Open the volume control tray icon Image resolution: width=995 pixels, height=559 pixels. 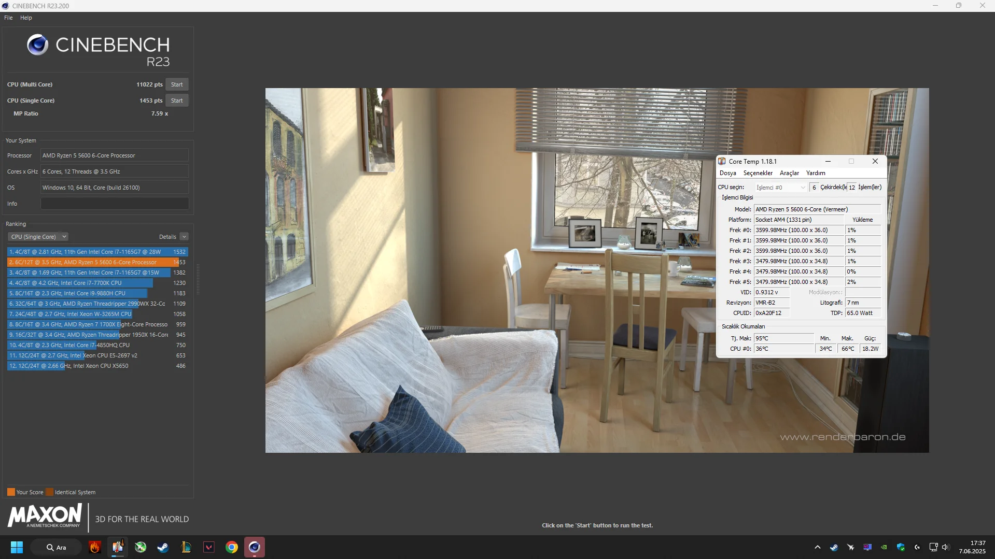[945, 547]
